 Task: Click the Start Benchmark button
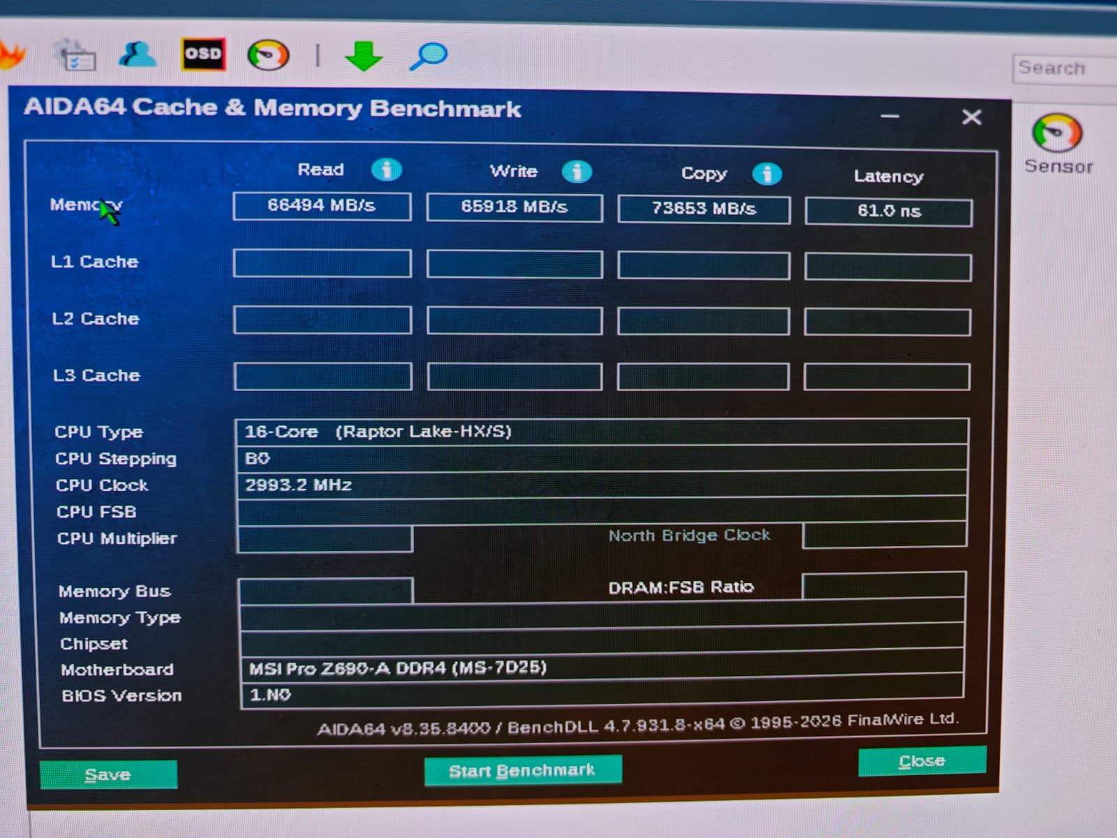pyautogui.click(x=523, y=770)
